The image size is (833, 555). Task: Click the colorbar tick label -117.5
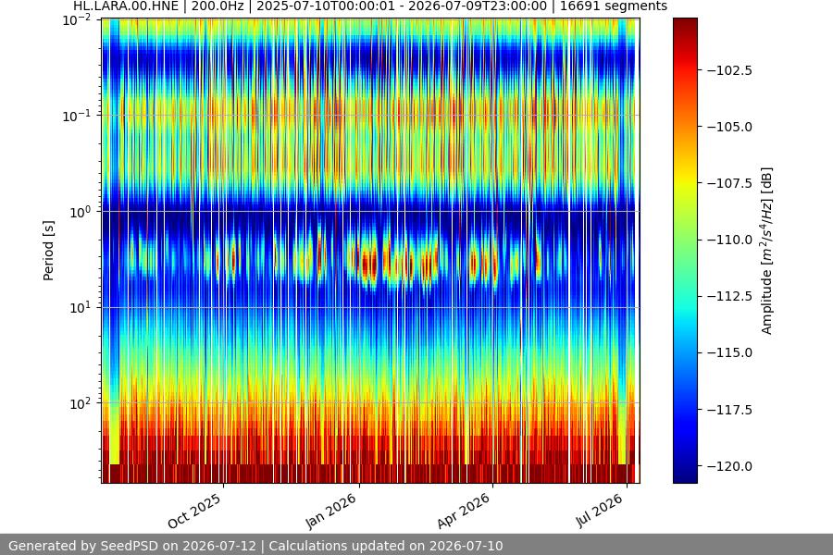click(x=729, y=410)
